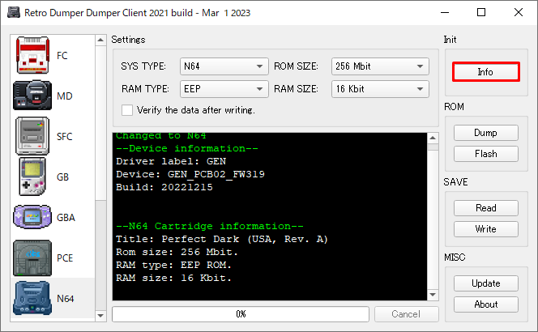Open the RAM TYPE combo box
Screen dimensions: 538x332
point(224,89)
